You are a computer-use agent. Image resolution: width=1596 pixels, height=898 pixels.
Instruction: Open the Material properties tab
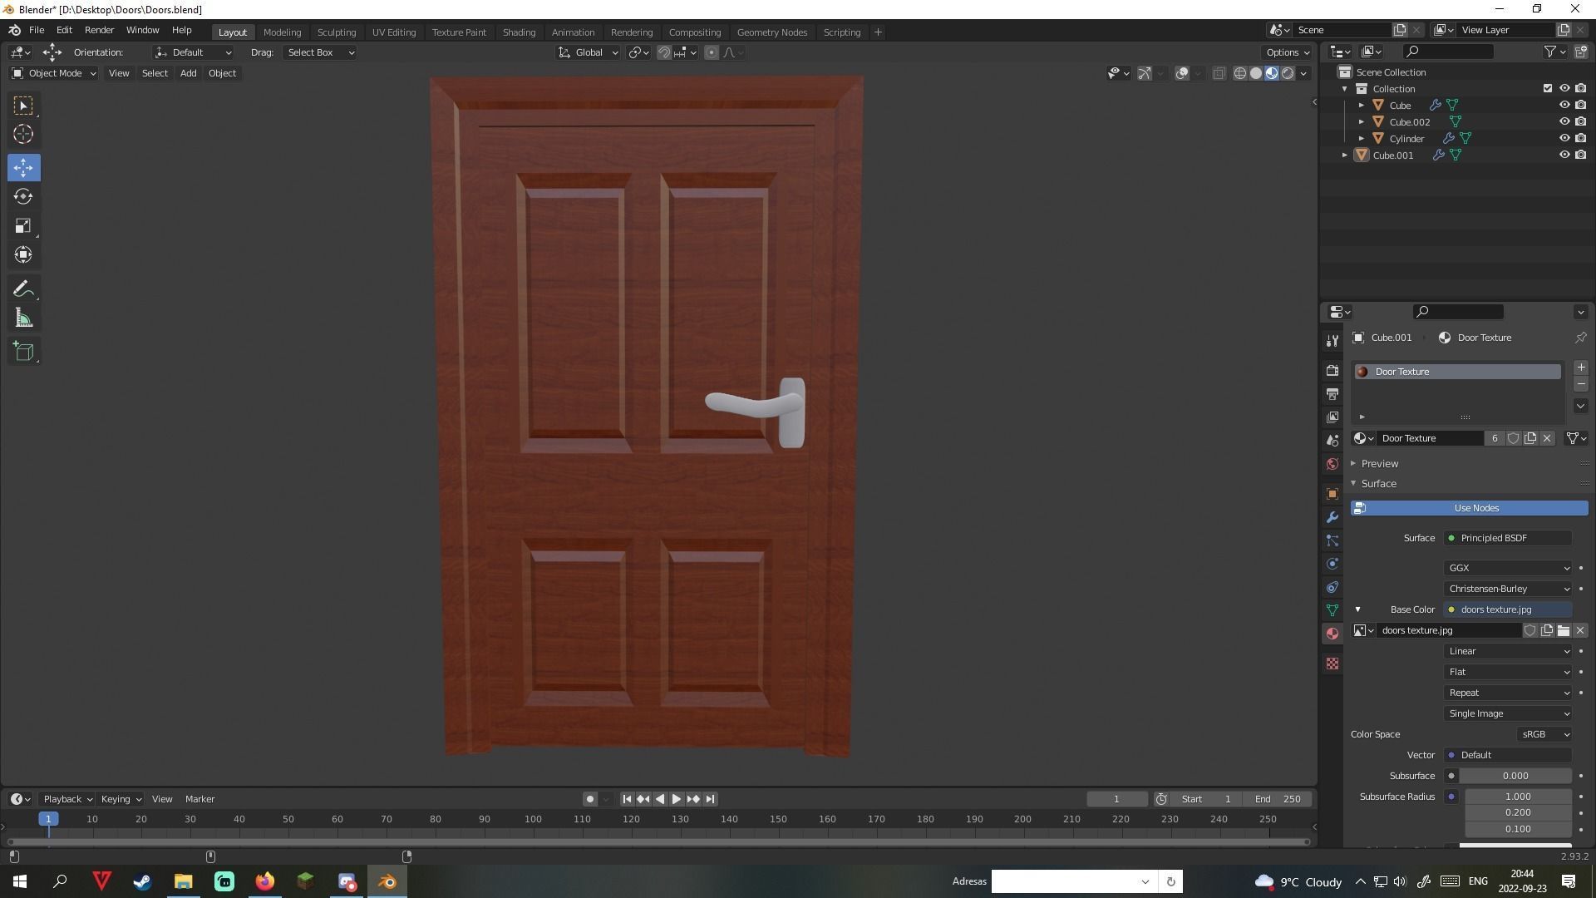pos(1332,634)
